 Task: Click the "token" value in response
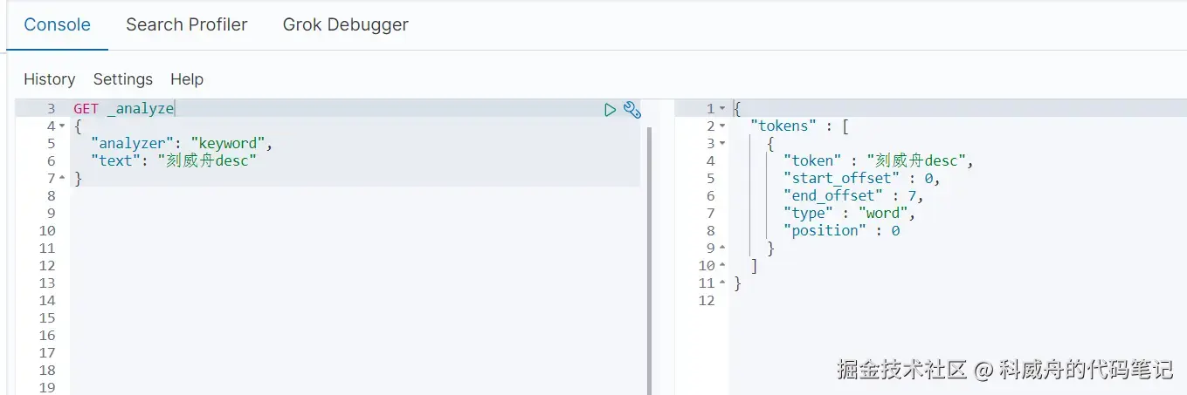917,161
